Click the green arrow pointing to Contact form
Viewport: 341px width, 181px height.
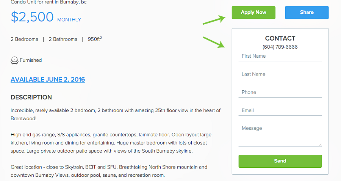pyautogui.click(x=214, y=42)
